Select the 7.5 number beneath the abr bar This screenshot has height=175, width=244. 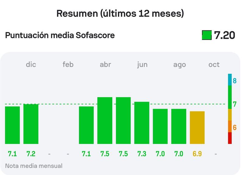coord(105,154)
